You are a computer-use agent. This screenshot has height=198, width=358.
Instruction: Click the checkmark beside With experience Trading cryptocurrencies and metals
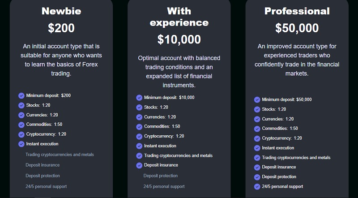139,156
